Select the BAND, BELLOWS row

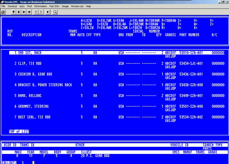[x=117, y=96]
